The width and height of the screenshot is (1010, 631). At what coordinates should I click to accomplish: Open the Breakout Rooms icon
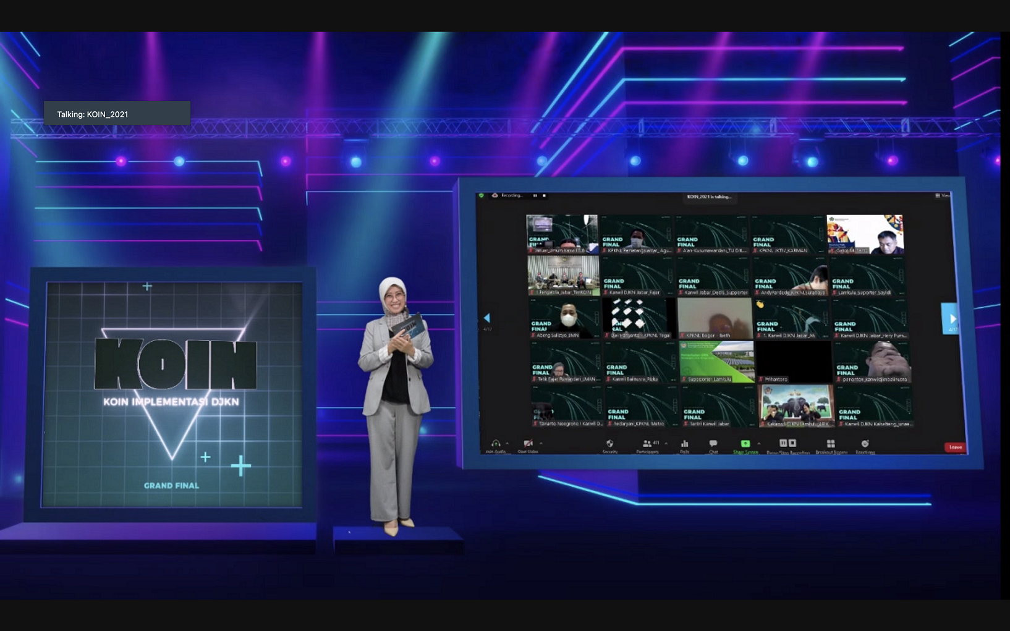tap(831, 444)
